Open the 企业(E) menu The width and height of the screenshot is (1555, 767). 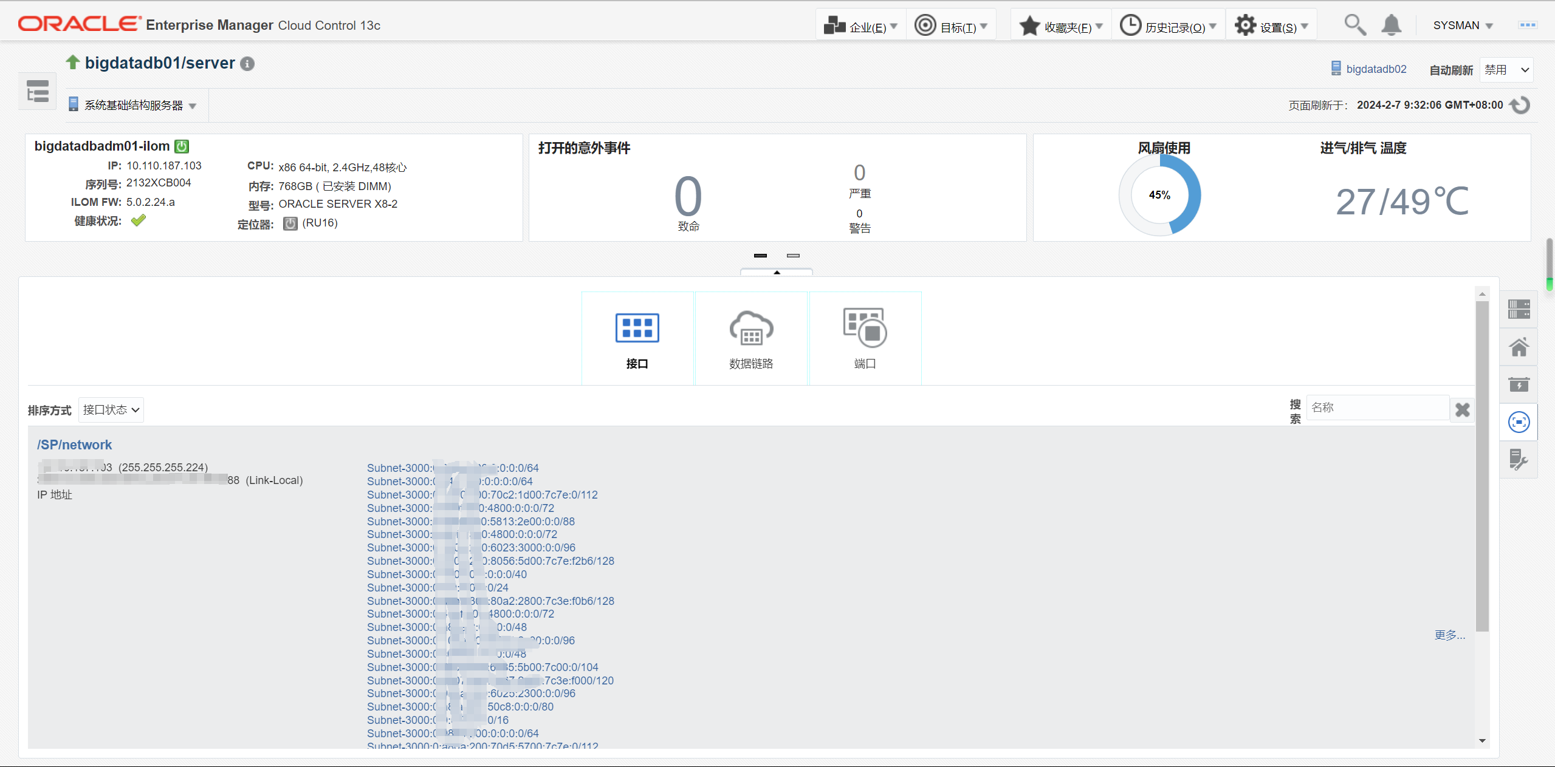coord(860,26)
